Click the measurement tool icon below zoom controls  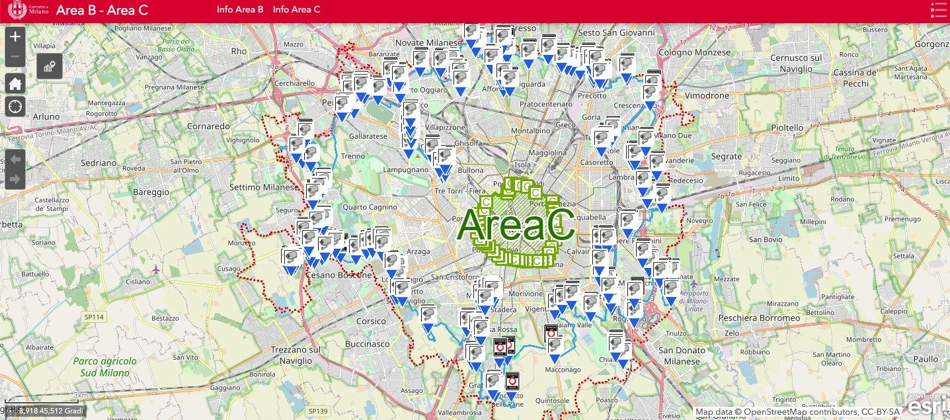click(49, 66)
